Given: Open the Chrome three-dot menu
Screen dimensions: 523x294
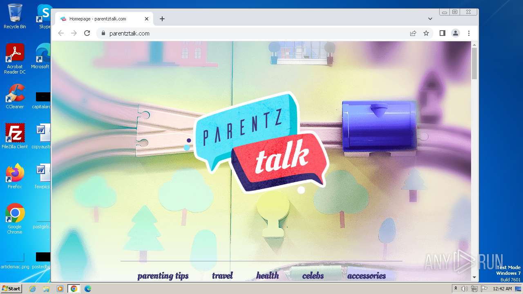Looking at the screenshot, I should (x=469, y=33).
